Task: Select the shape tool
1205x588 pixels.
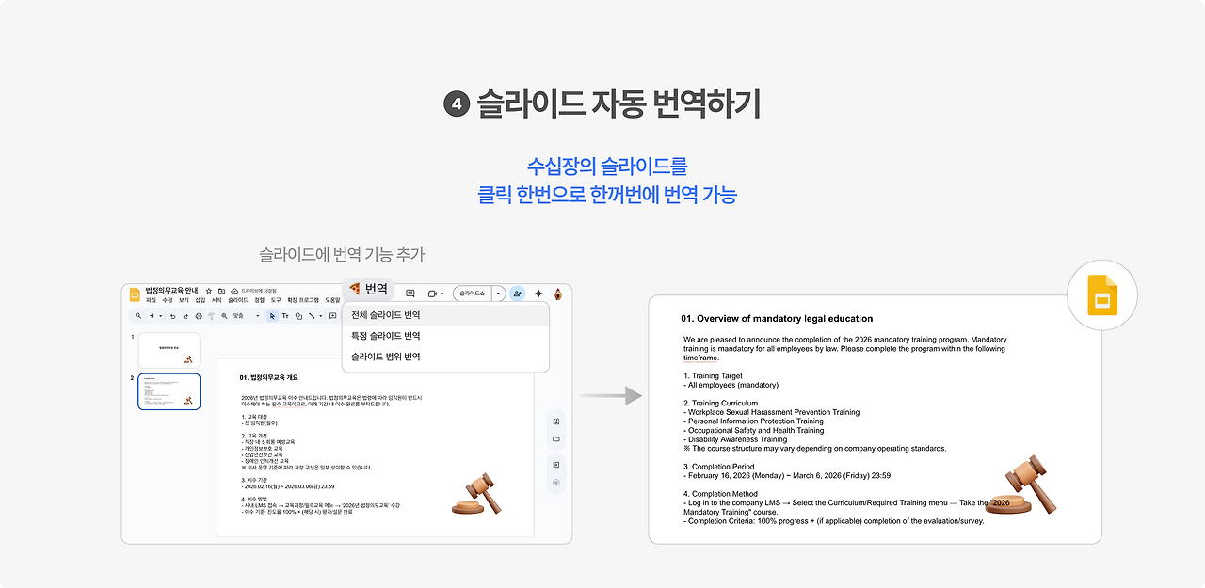Action: (x=298, y=316)
